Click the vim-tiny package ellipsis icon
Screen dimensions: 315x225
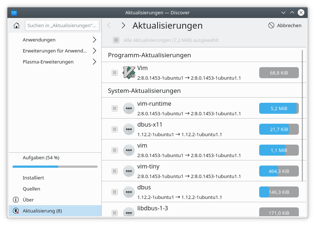128,171
